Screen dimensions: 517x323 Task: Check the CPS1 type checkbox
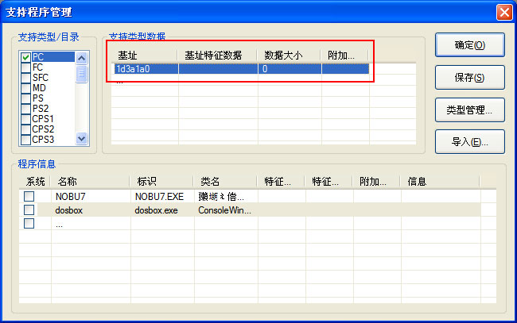[x=26, y=119]
